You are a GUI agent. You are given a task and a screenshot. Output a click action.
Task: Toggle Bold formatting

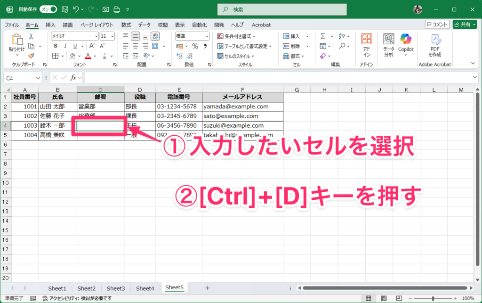(x=55, y=46)
